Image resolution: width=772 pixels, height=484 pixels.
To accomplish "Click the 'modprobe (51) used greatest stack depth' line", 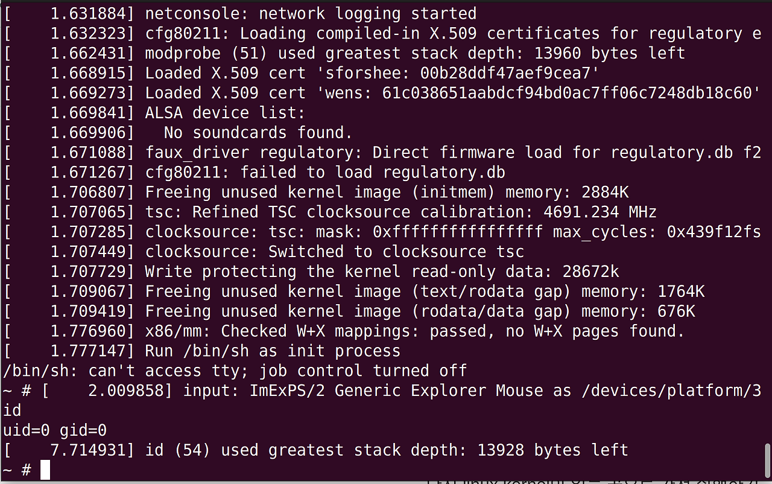I will pyautogui.click(x=415, y=53).
